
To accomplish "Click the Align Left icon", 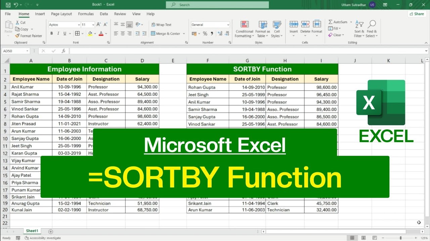I will coord(116,33).
